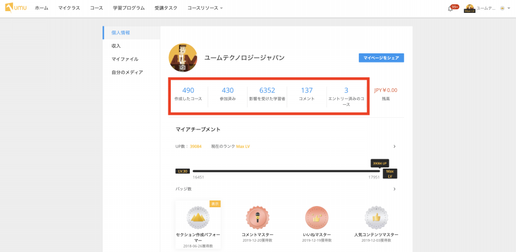Screen dimensions: 516x252
Task: Click the 2018-06-26獲得数 date text
Action: tap(198, 246)
